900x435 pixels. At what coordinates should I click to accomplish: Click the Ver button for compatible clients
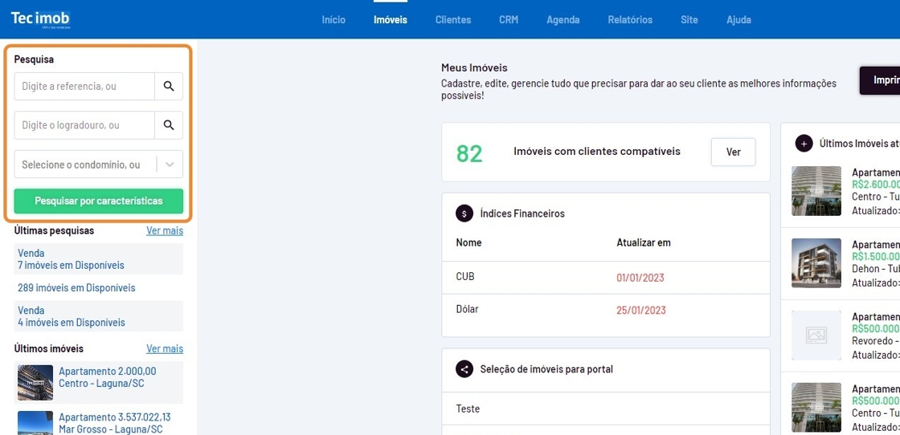tap(733, 152)
